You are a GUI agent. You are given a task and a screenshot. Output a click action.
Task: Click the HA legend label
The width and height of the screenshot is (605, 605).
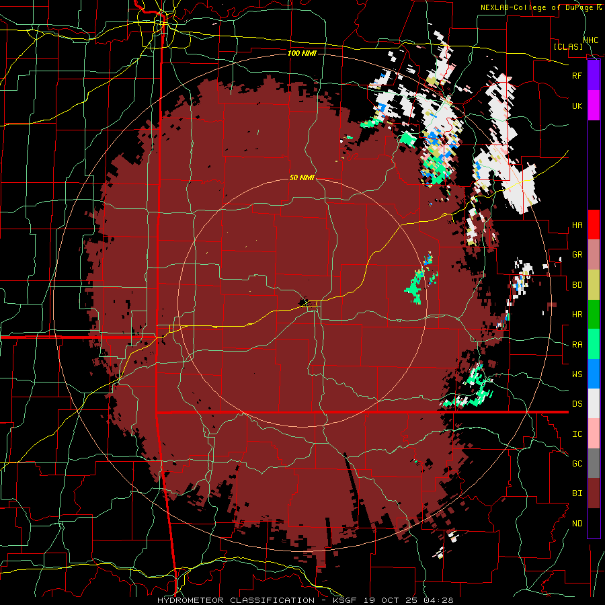pyautogui.click(x=577, y=225)
